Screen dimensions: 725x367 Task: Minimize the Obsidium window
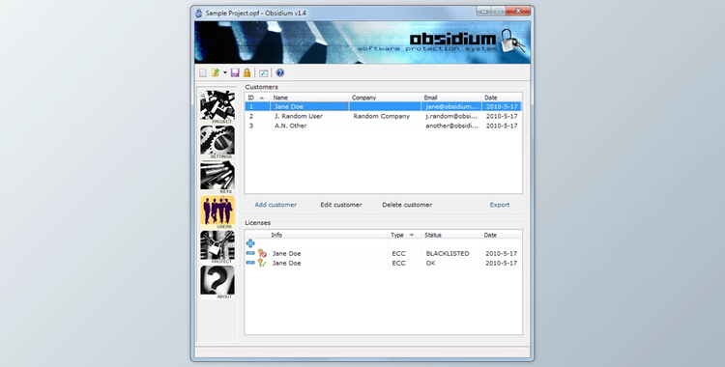pyautogui.click(x=484, y=11)
